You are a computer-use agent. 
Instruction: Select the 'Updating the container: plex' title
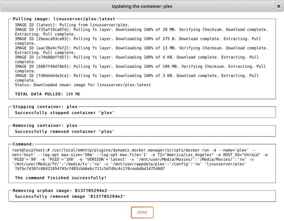(x=142, y=6)
